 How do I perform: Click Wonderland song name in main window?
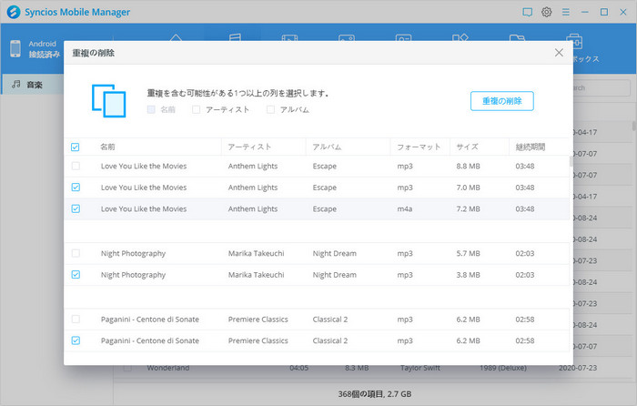[167, 368]
